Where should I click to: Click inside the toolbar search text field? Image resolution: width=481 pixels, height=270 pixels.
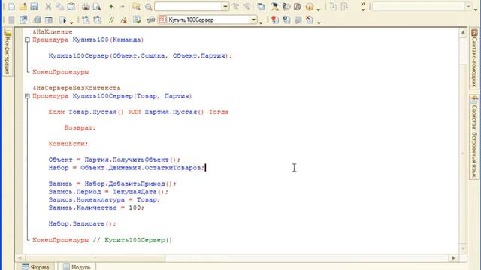pyautogui.click(x=188, y=7)
